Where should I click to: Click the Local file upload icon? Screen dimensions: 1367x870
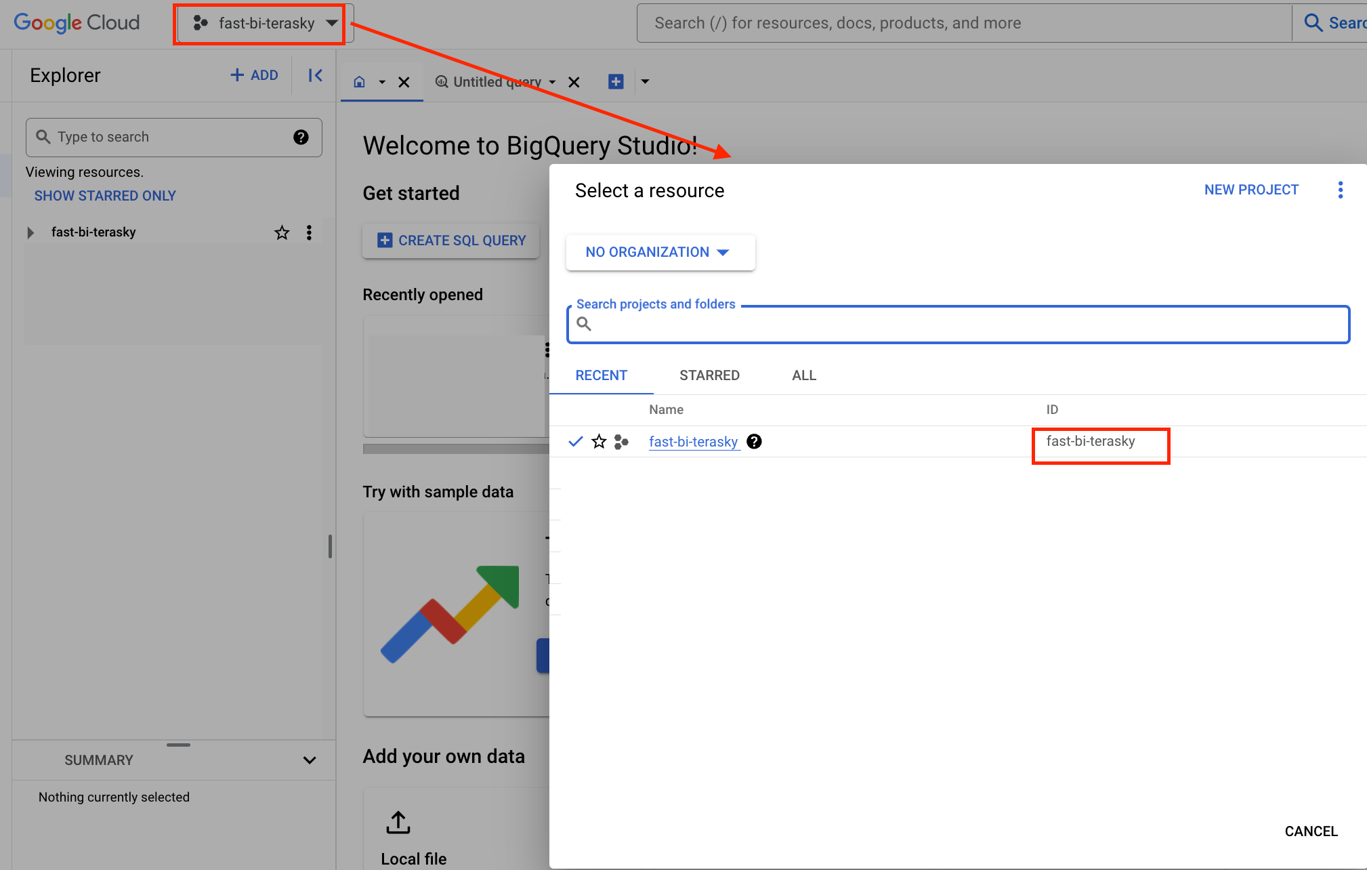click(398, 823)
